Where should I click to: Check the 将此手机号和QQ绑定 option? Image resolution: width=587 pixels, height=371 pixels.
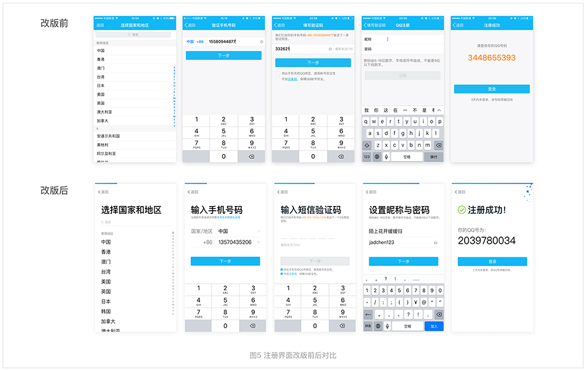click(x=278, y=73)
